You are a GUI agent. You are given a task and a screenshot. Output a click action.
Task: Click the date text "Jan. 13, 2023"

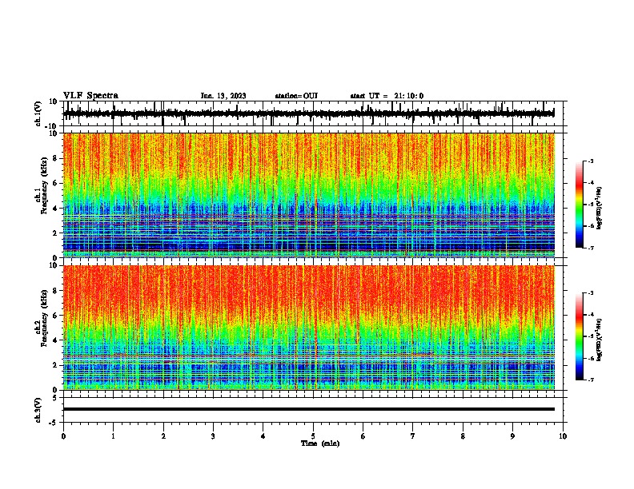point(223,96)
